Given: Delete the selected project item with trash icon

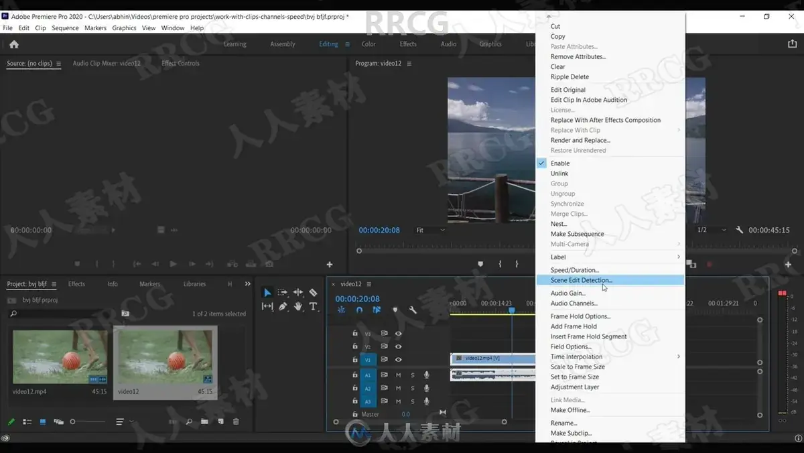Looking at the screenshot, I should pos(236,422).
